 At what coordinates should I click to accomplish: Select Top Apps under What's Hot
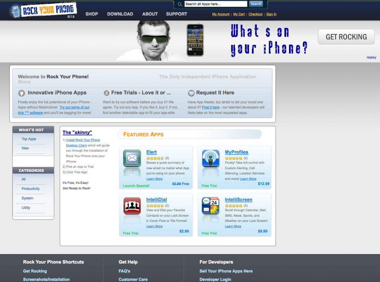29,139
